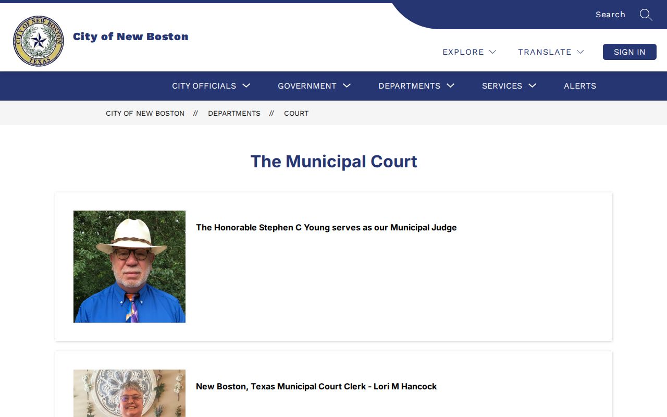
Task: Expand the City Officials menu
Action: (x=211, y=86)
